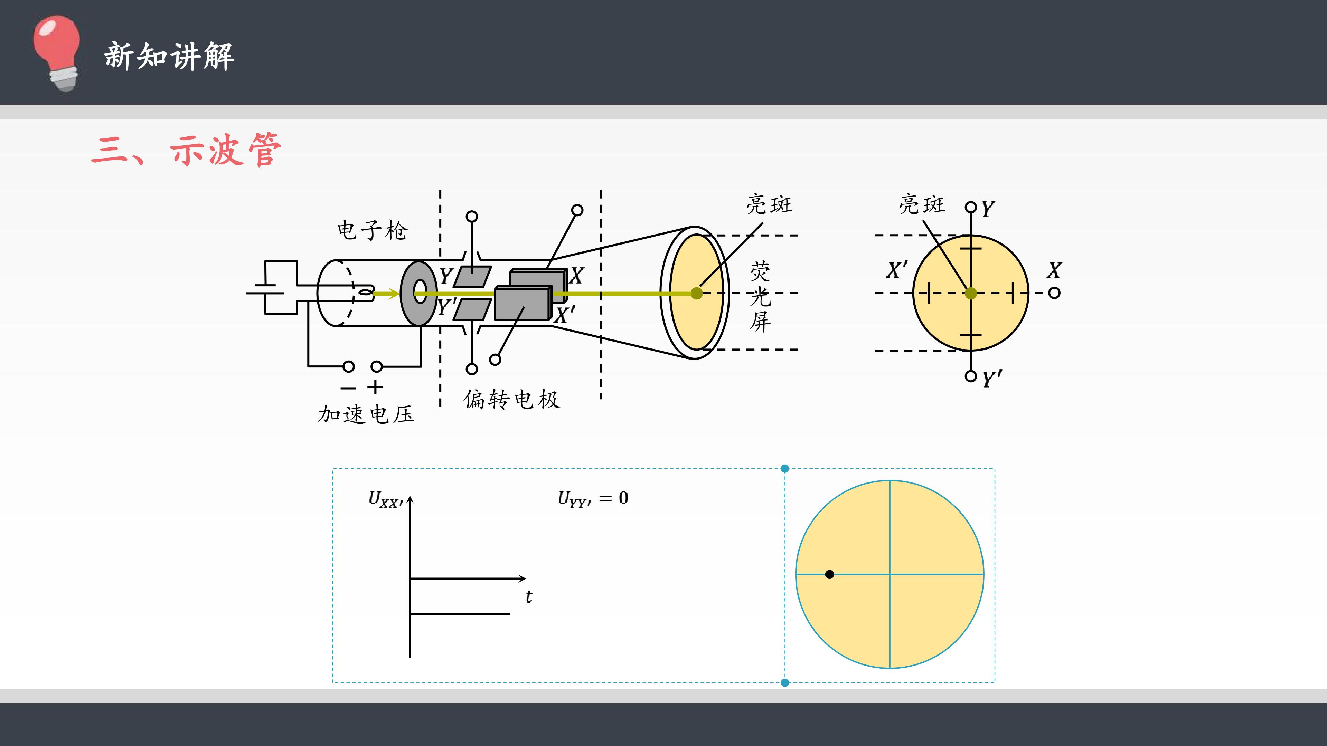The image size is (1327, 746).
Task: Click the t axis label on graph
Action: (x=529, y=596)
